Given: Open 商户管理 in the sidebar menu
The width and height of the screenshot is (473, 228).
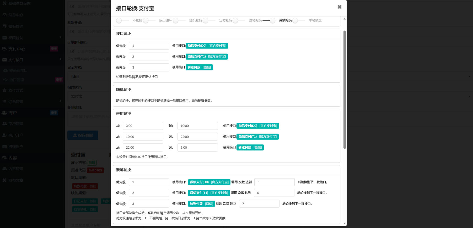Looking at the screenshot, I should tap(16, 124).
